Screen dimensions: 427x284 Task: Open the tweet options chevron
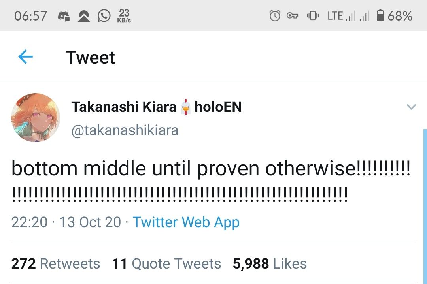point(411,107)
